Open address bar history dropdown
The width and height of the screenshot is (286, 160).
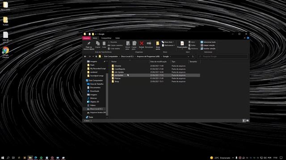(x=189, y=56)
